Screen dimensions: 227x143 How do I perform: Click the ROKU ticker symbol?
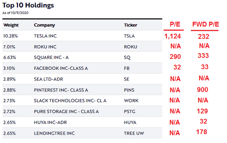131,47
